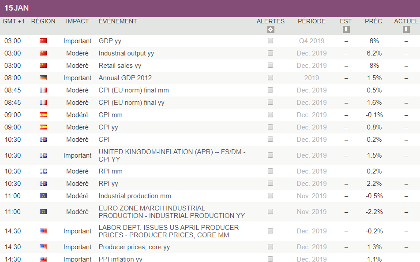Screen dimensions: 420x262
Task: Click EU flag beside Industrial production mm
Action: [43, 196]
